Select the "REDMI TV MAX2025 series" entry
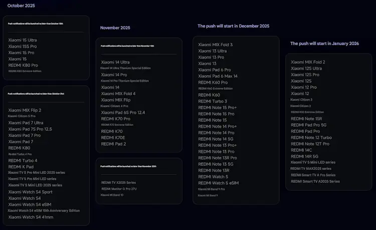 pos(311,168)
